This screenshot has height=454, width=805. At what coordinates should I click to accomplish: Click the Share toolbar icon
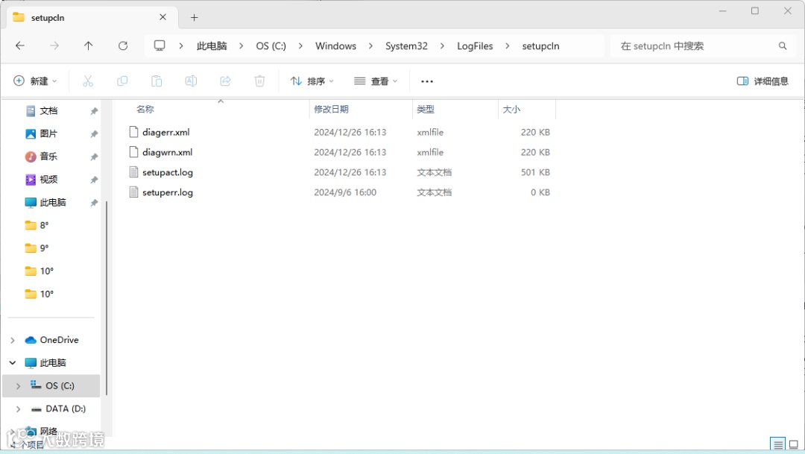tap(225, 81)
